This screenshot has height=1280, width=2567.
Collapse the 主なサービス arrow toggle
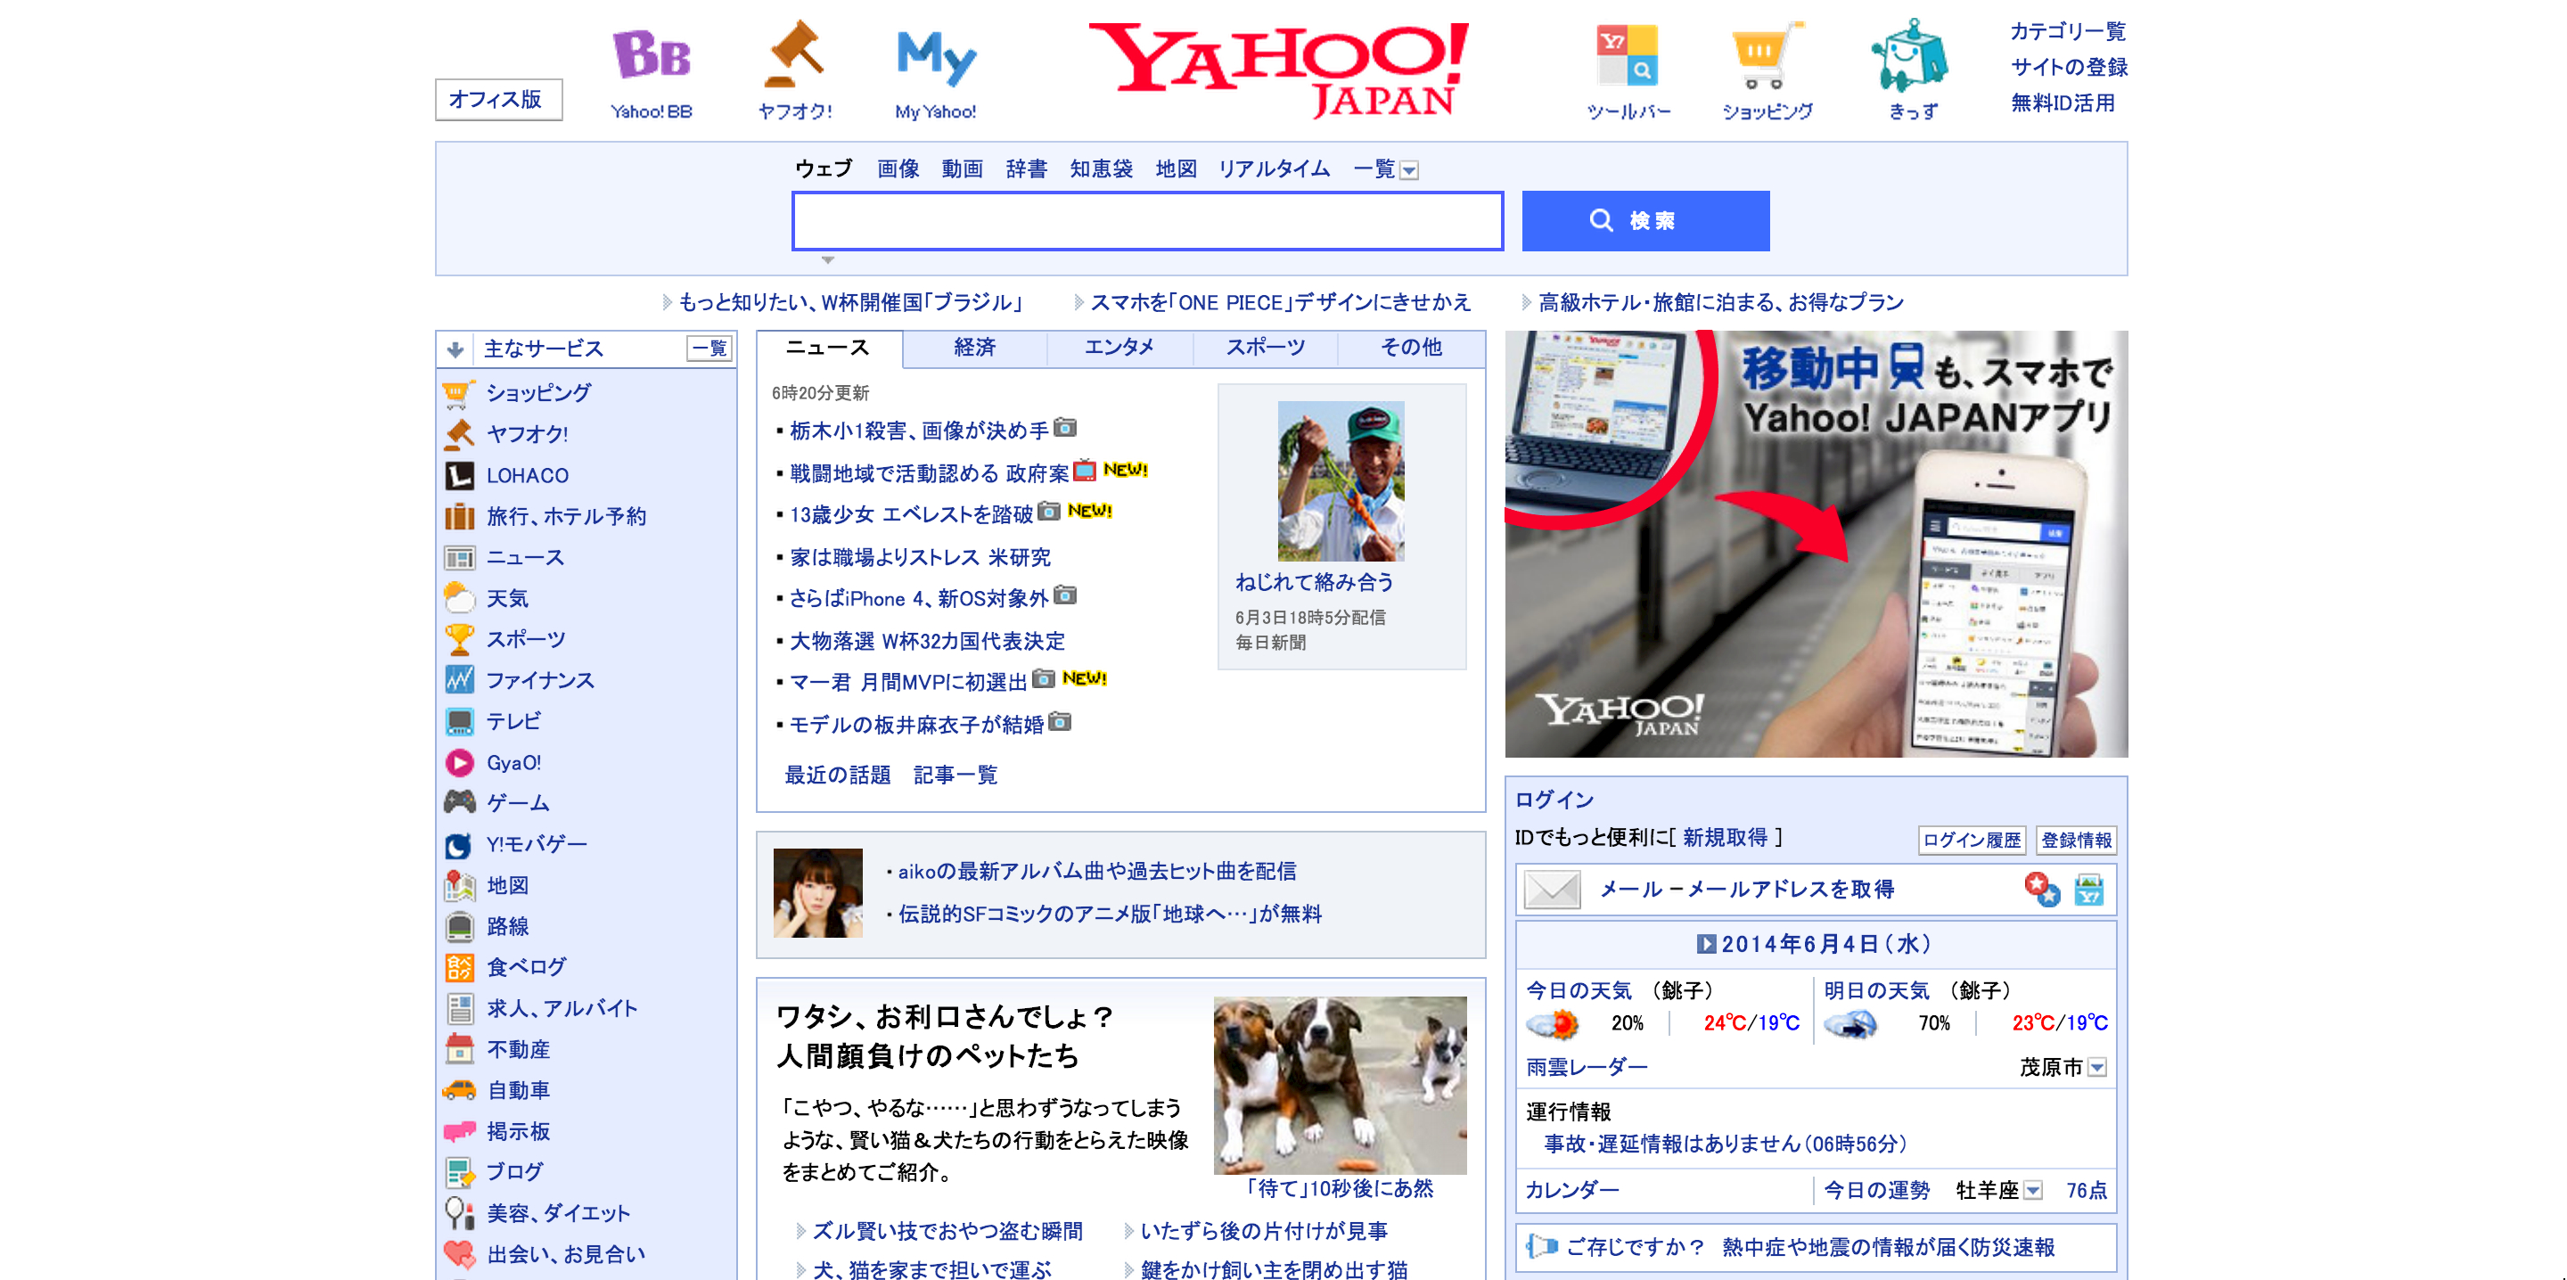(455, 349)
